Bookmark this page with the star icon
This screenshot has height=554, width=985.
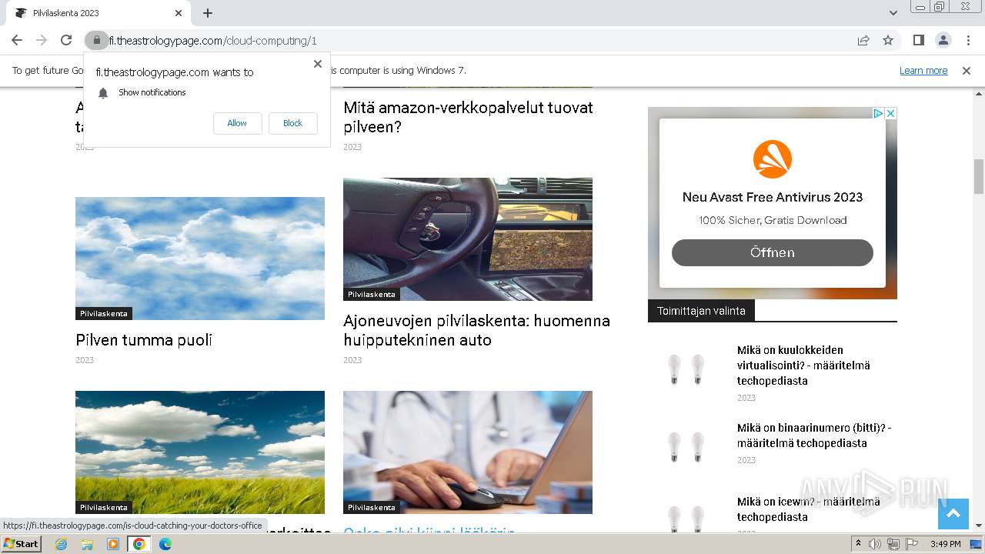[x=888, y=40]
